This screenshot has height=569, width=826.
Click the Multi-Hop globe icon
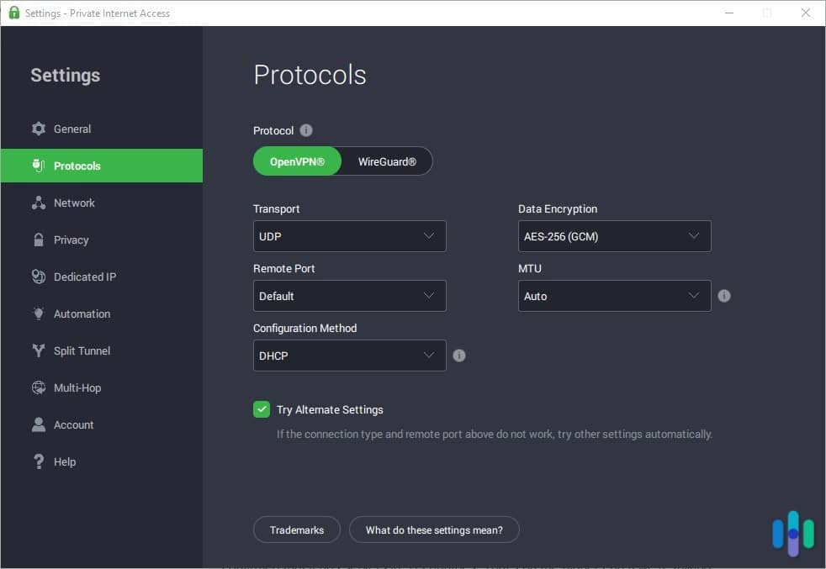coord(39,388)
